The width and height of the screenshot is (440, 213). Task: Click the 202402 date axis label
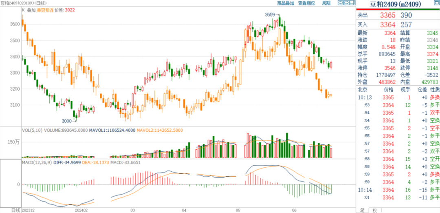pos(82,210)
